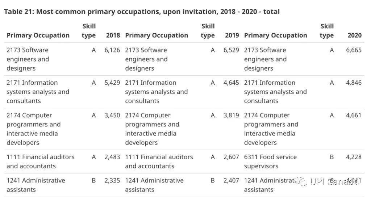Click the 2,407 administrative assistants value
371x197 pixels.
pos(231,180)
